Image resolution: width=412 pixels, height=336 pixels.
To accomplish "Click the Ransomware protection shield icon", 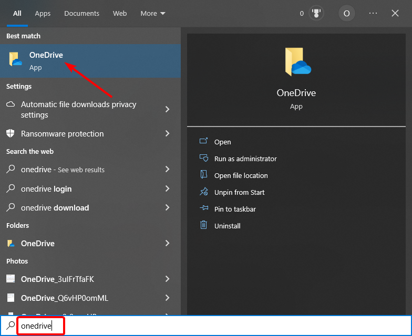I will point(11,134).
